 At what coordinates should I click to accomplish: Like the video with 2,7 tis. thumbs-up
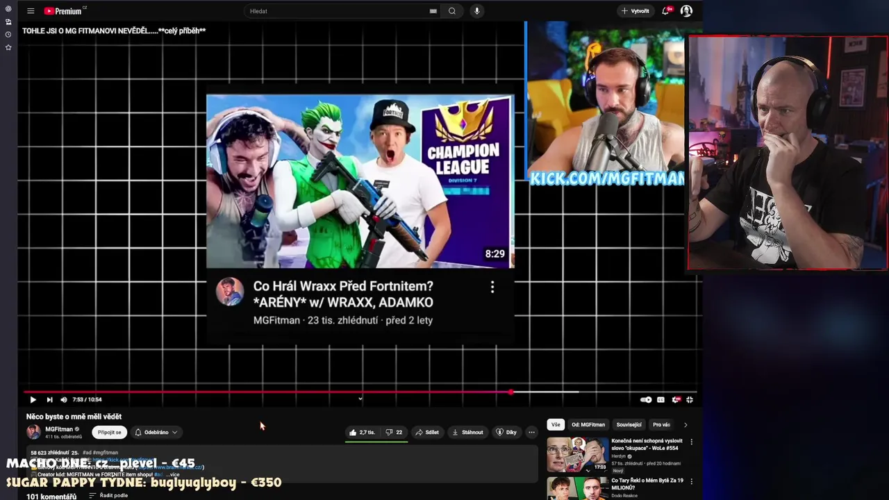362,432
